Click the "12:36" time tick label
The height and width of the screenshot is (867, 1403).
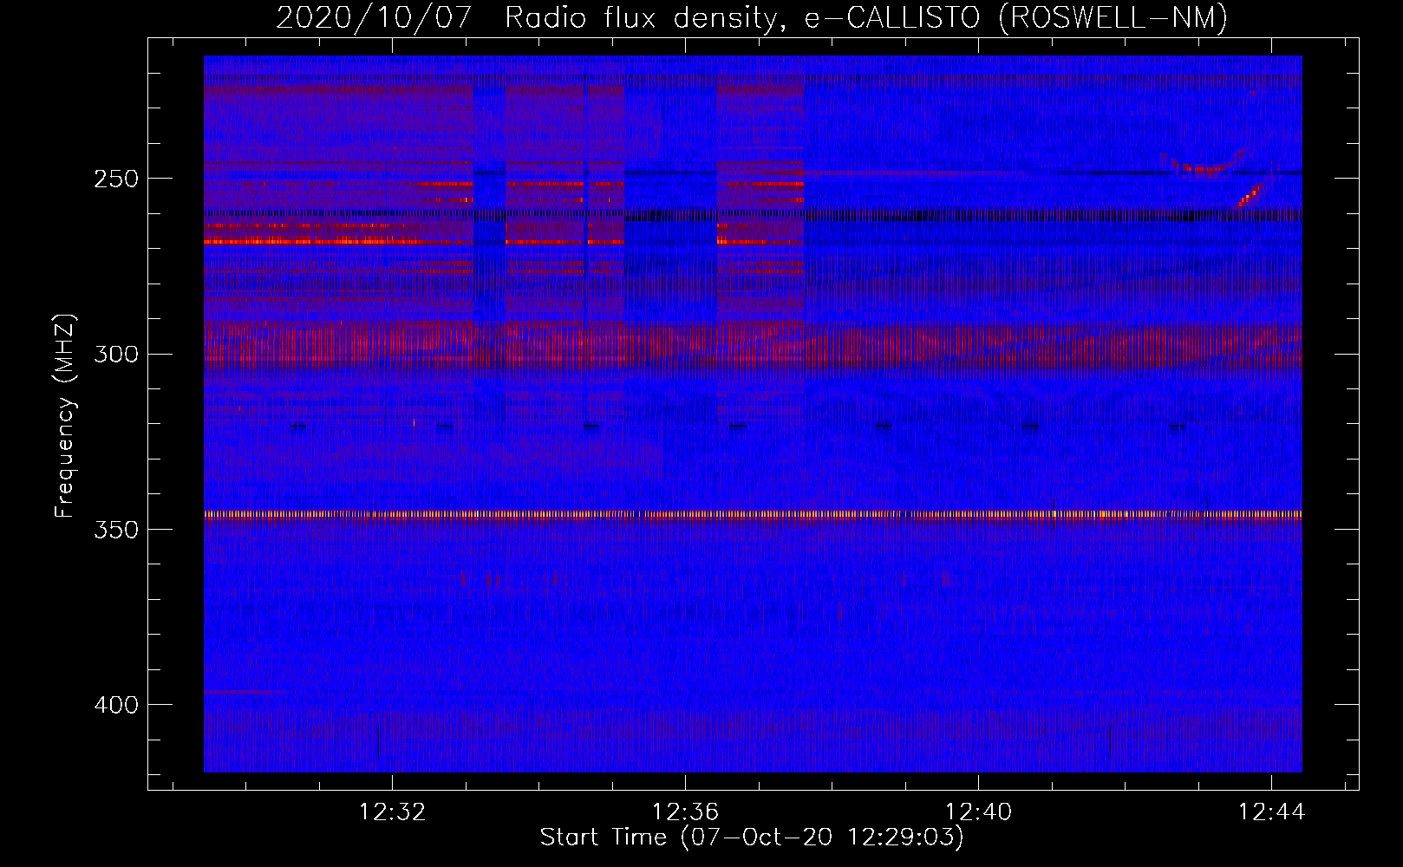(686, 812)
